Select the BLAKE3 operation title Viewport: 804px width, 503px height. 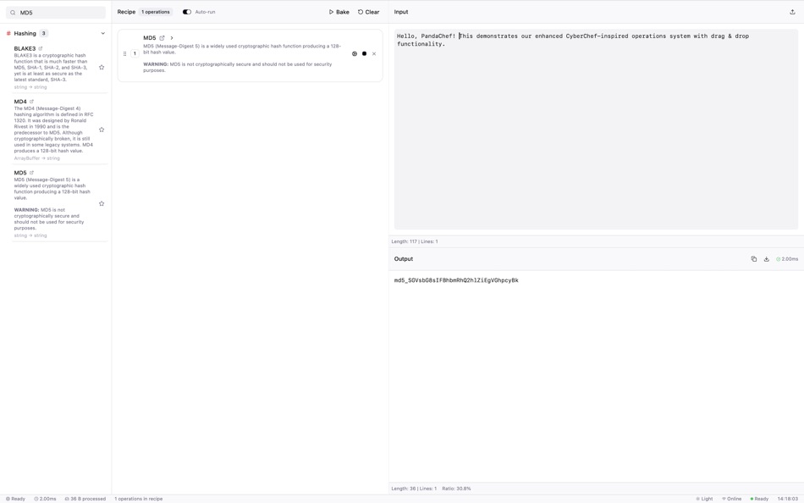(25, 49)
